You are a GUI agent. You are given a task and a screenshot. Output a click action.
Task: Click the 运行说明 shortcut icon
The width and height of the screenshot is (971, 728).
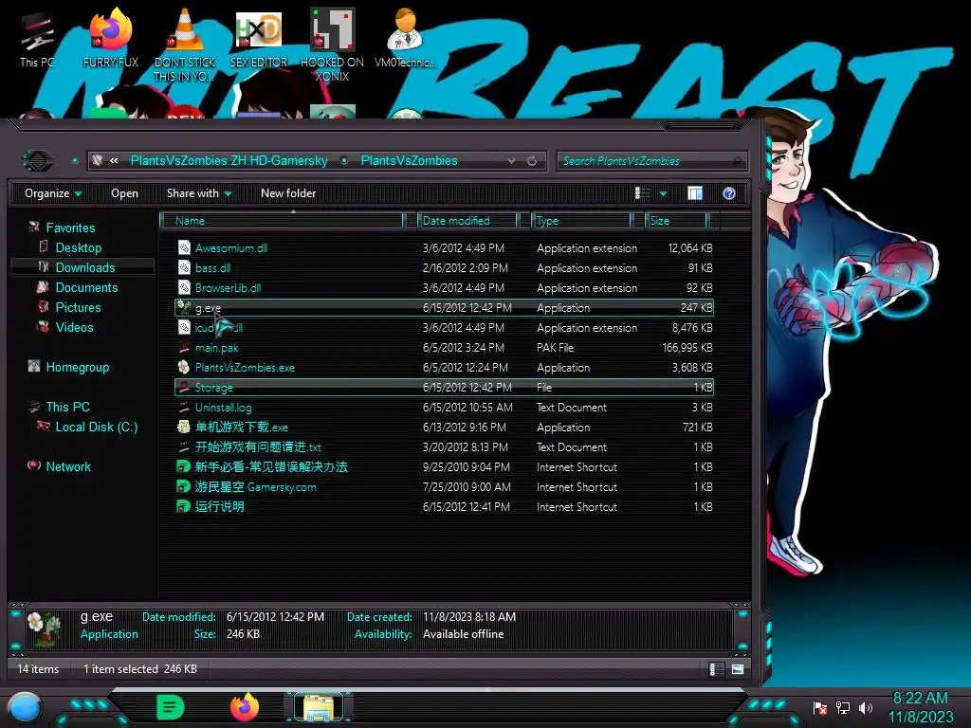(x=184, y=506)
